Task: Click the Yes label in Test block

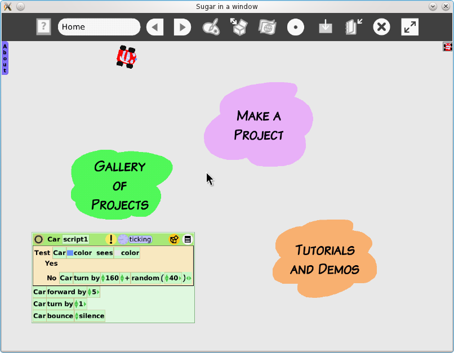Action: pos(51,263)
